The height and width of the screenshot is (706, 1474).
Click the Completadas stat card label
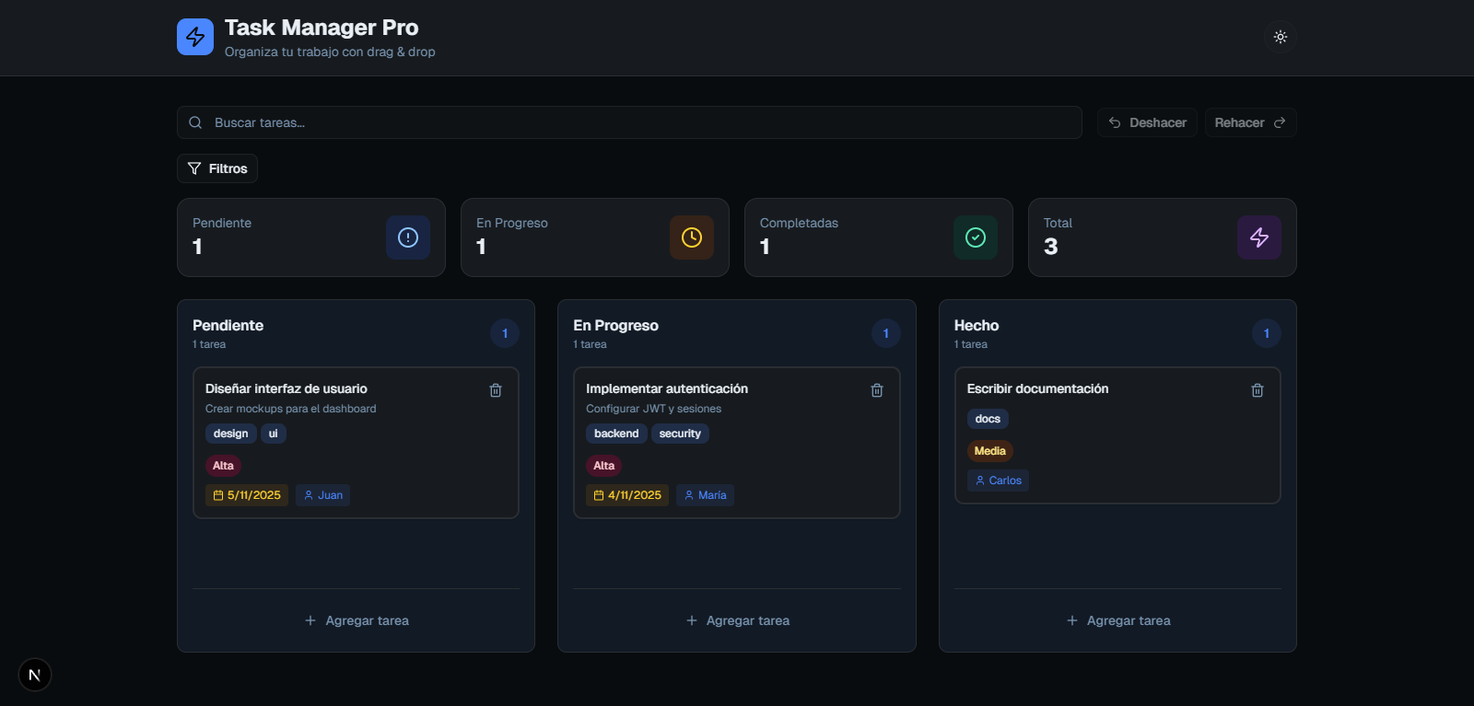pos(800,223)
